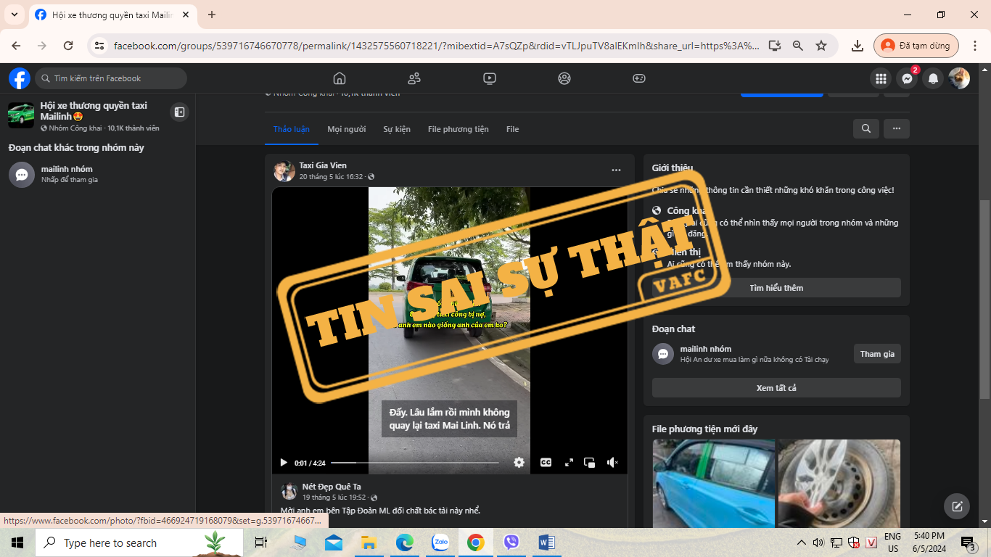Image resolution: width=991 pixels, height=557 pixels.
Task: Open Friends icon in top navigation
Action: 414,78
